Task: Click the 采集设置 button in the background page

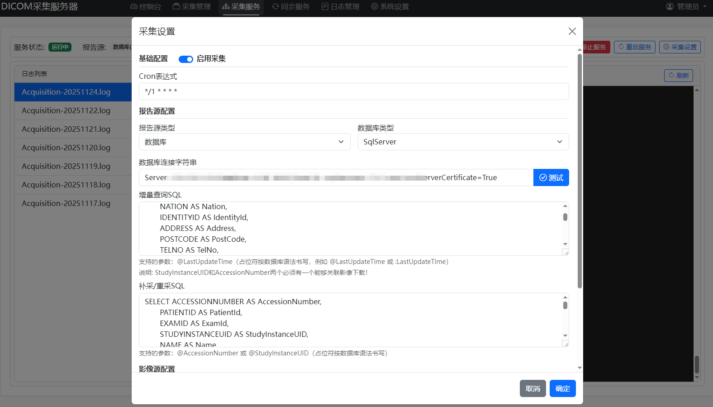Action: 680,47
